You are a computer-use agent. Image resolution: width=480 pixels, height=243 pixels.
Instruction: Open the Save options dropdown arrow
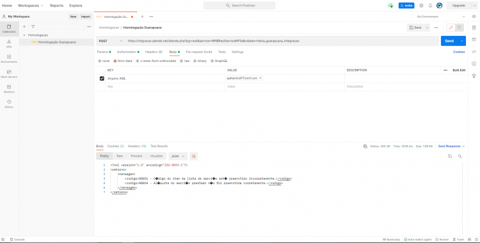pyautogui.click(x=427, y=27)
